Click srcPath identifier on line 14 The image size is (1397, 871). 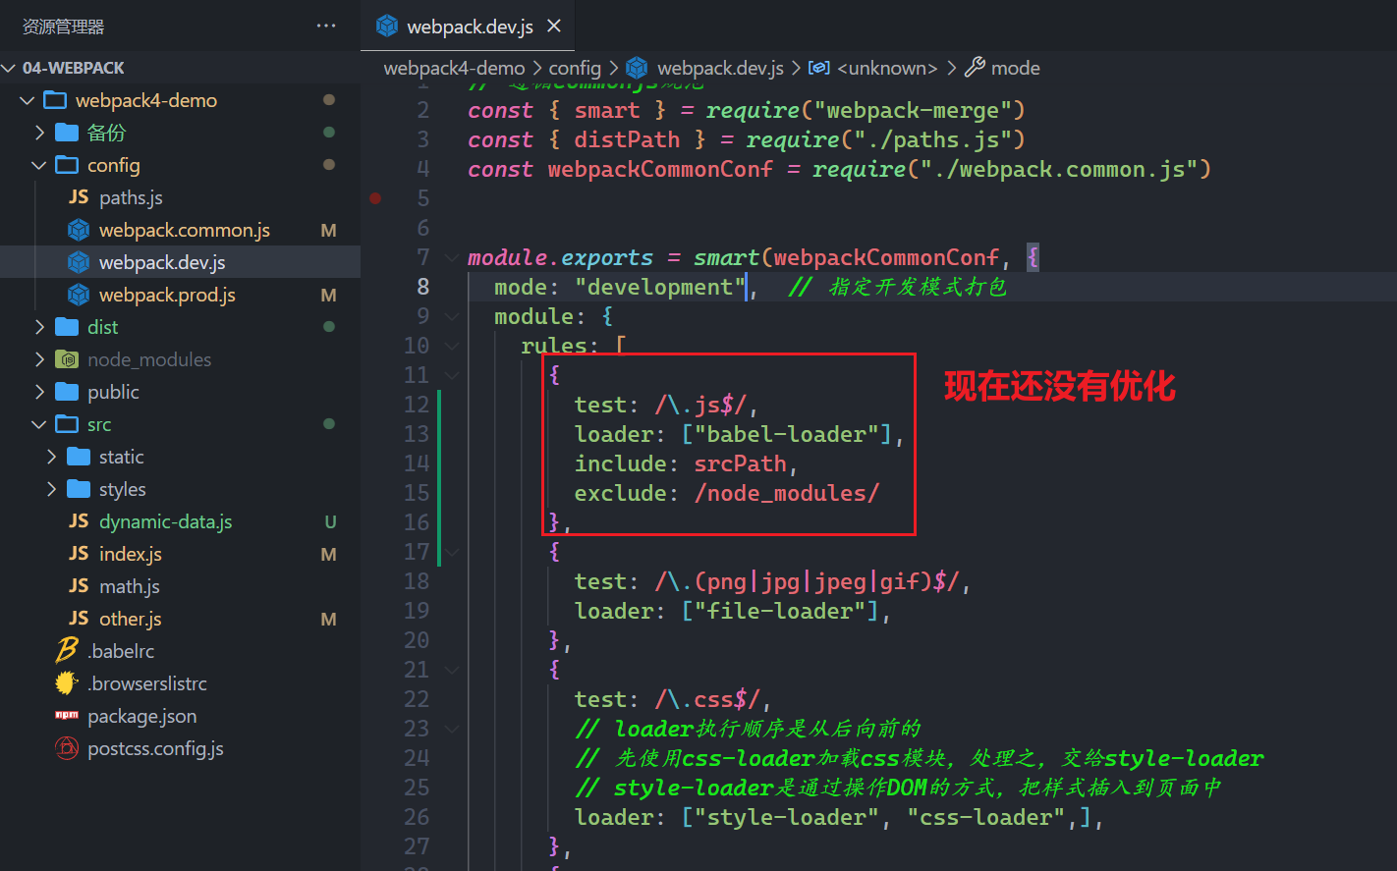click(x=740, y=463)
